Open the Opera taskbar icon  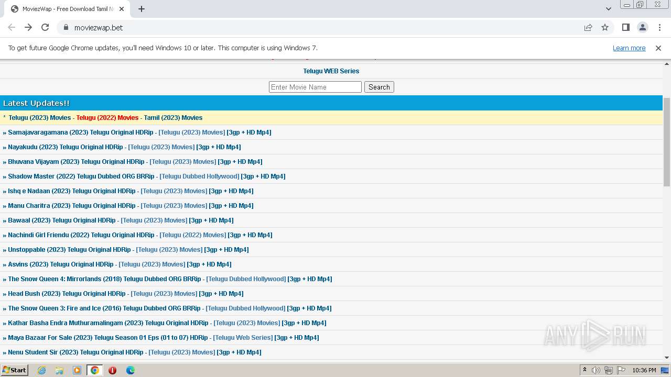112,370
